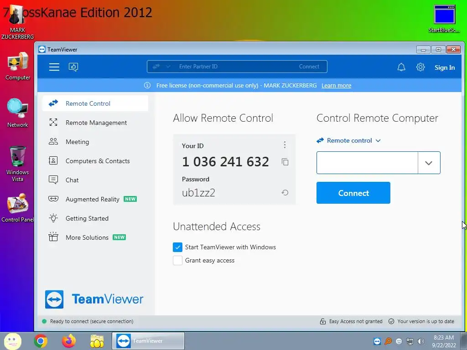The image size is (467, 350).
Task: Select the Windows Vista recycle bin icon
Action: tap(18, 164)
